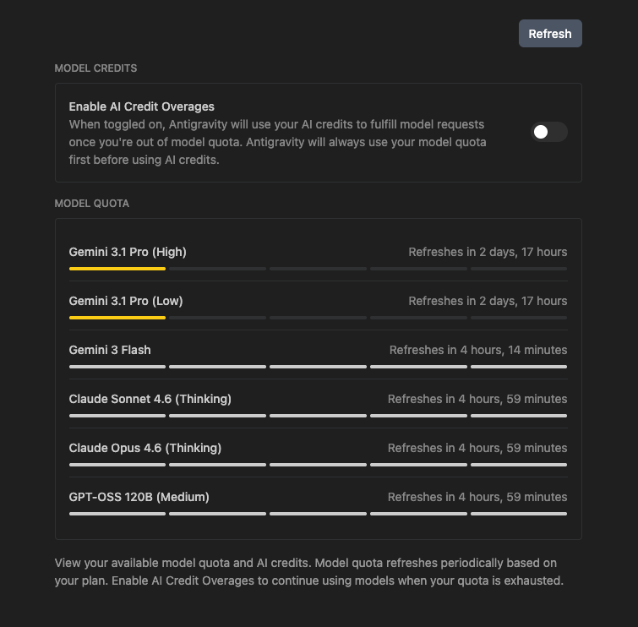Viewport: 638px width, 627px height.
Task: Click the "Claude Sonnet 4.6 (Thinking)" label
Action: click(x=150, y=399)
